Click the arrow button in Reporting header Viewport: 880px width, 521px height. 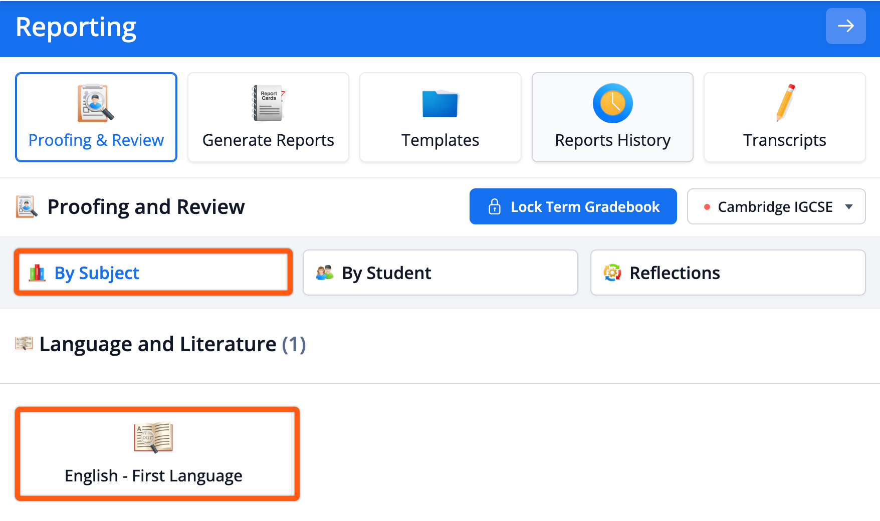click(x=845, y=26)
